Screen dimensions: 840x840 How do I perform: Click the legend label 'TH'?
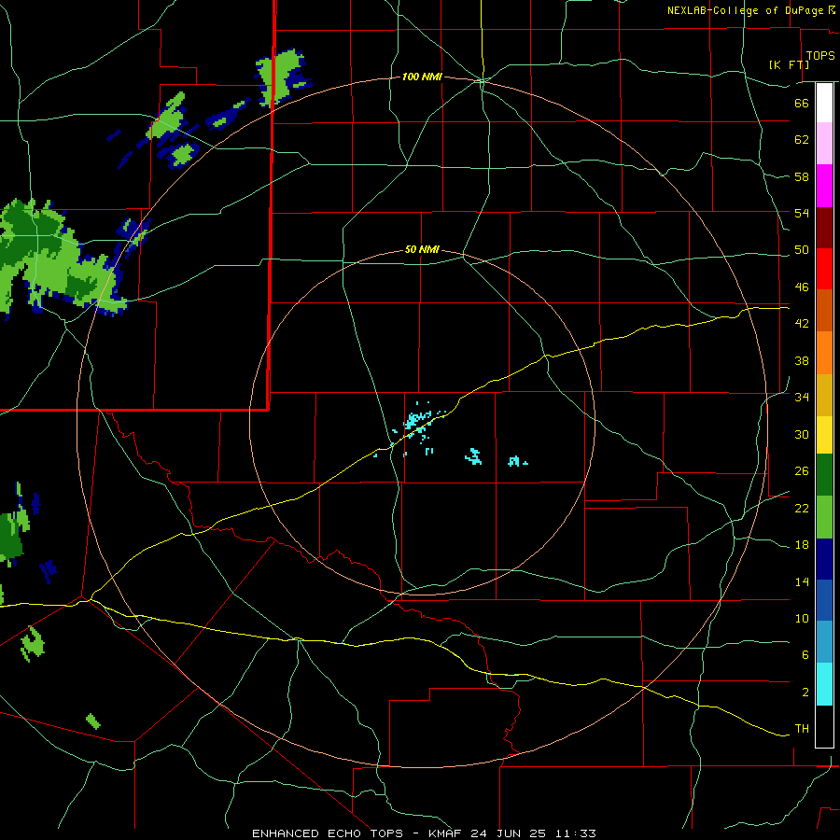[802, 729]
